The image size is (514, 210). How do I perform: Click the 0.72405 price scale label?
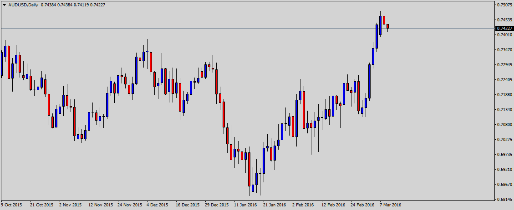tap(503, 80)
